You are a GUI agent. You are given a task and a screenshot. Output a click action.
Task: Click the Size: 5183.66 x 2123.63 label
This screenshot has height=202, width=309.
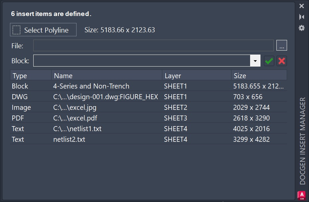120,30
